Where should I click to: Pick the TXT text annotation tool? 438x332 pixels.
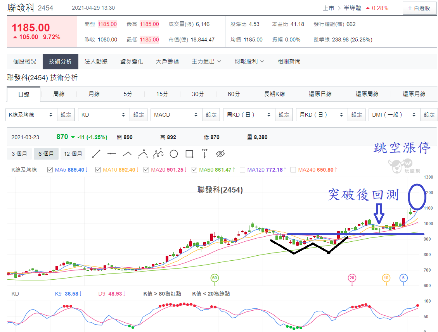point(205,153)
